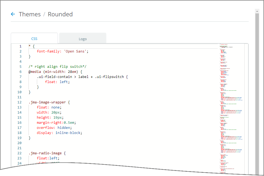The height and width of the screenshot is (176, 264).
Task: Click the code minimap overview
Action: point(231,109)
